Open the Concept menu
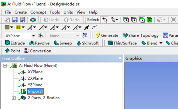 (38, 12)
